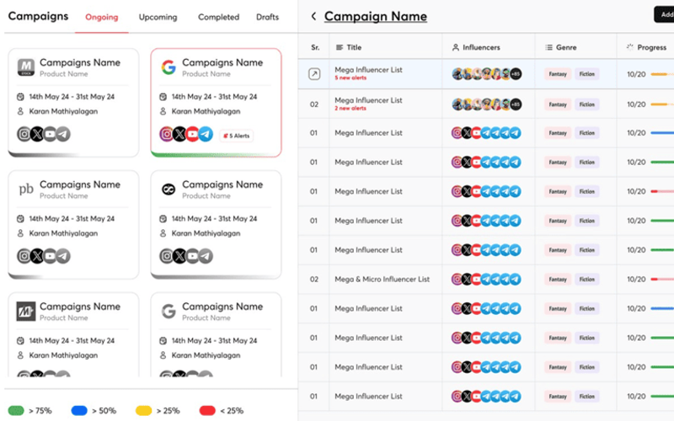Click the YouTube icon on Google campaign card
The image size is (674, 421).
pos(193,135)
